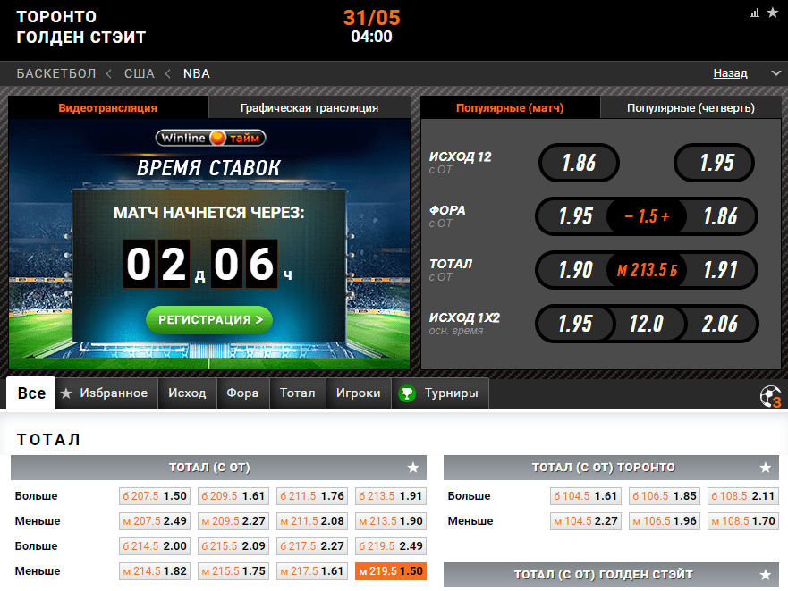The height and width of the screenshot is (591, 788).
Task: Add match to favorites with header star
Action: coord(773,13)
